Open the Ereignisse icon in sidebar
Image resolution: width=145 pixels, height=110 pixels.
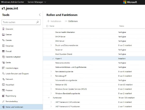pyautogui.click(x=3, y=46)
